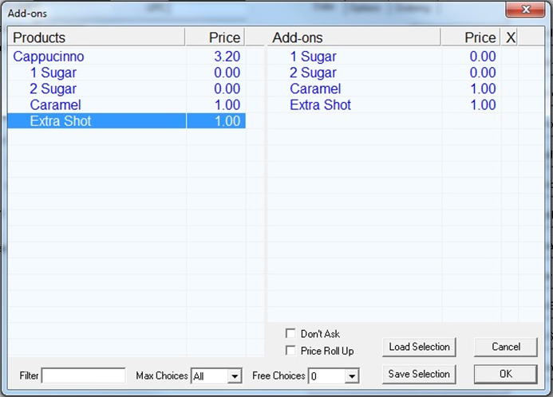553x397 pixels.
Task: Tick the Price Roll Up checkbox
Action: click(291, 351)
